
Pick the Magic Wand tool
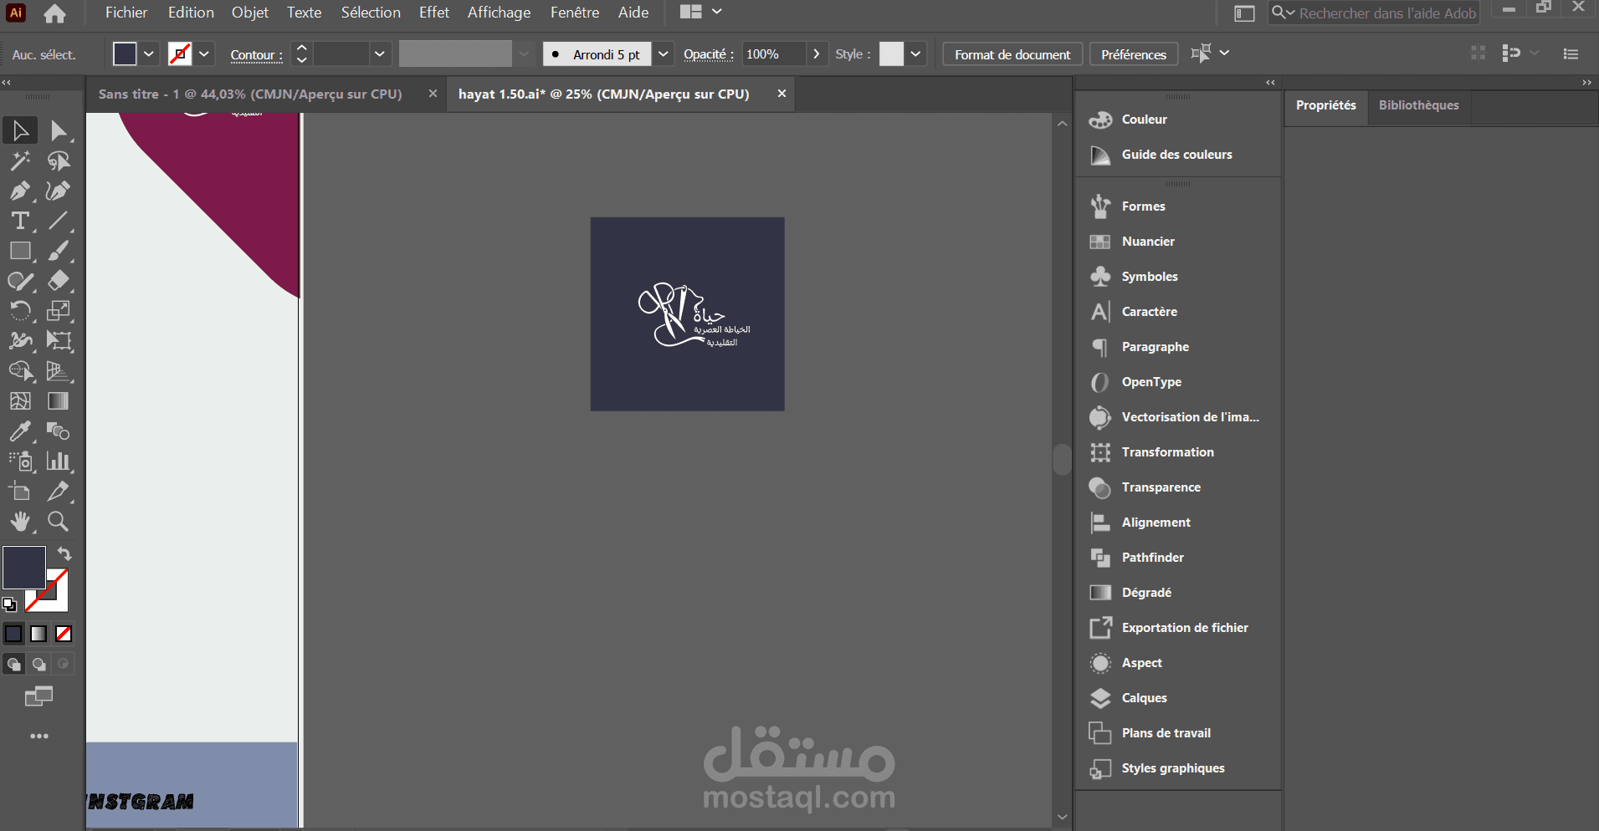point(20,161)
